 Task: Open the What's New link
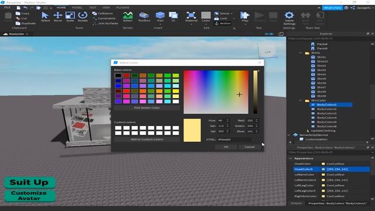(x=332, y=8)
